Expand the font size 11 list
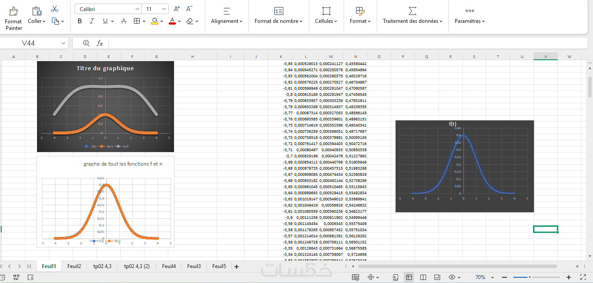 click(x=164, y=9)
